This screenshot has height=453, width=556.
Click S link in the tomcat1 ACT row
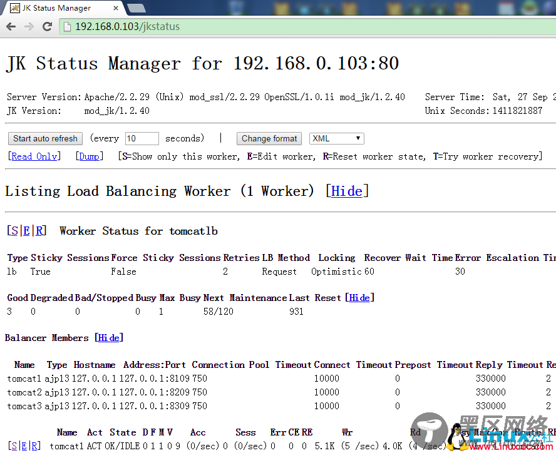pos(14,446)
